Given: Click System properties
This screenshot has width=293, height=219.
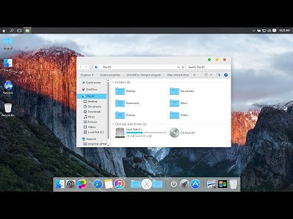Looking at the screenshot, I should [x=110, y=75].
